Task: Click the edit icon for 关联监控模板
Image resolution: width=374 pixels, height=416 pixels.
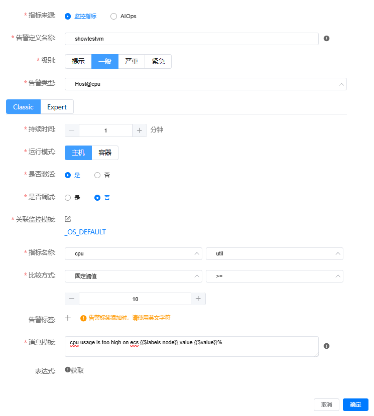Action: (68, 219)
